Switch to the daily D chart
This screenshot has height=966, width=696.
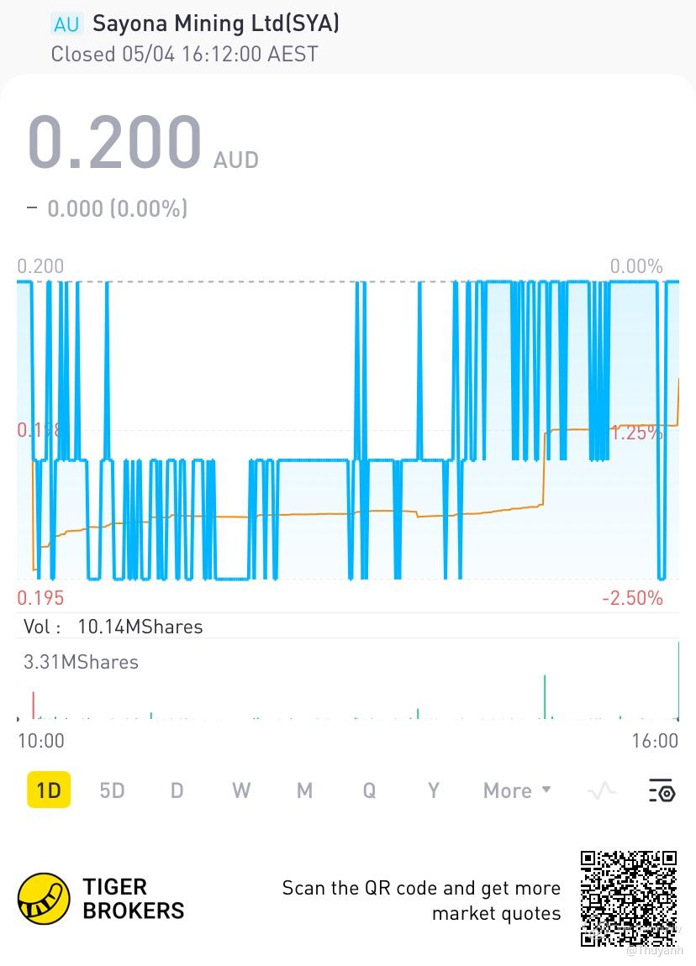[x=177, y=790]
